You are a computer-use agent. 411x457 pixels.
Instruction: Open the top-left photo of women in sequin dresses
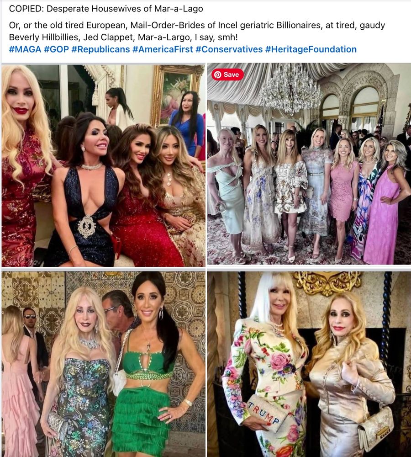coord(103,165)
